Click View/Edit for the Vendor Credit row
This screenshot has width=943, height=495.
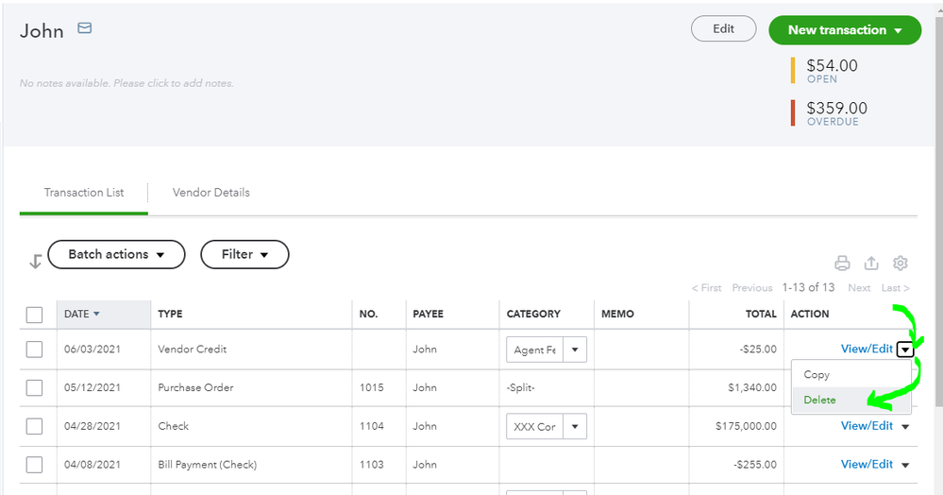tap(867, 349)
